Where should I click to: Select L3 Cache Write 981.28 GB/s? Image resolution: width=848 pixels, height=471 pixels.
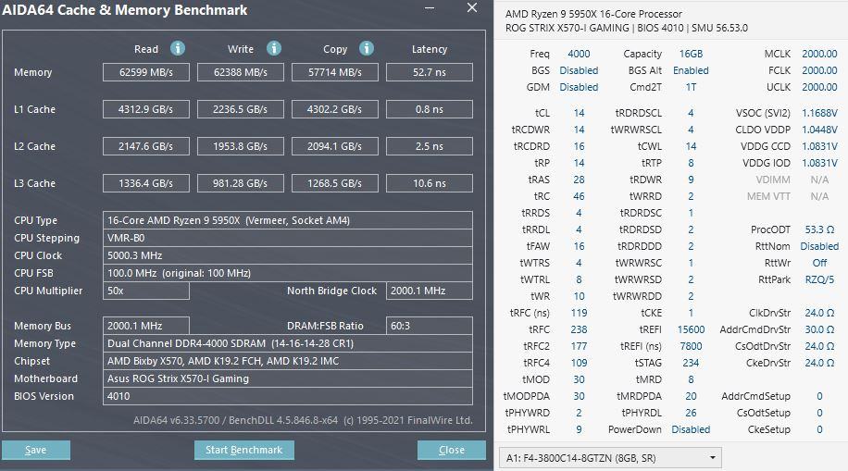[x=240, y=183]
